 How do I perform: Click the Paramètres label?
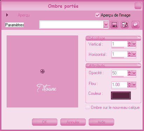15,25
